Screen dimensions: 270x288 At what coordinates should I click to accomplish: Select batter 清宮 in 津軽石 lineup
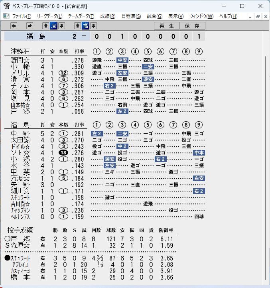pyautogui.click(x=20, y=79)
